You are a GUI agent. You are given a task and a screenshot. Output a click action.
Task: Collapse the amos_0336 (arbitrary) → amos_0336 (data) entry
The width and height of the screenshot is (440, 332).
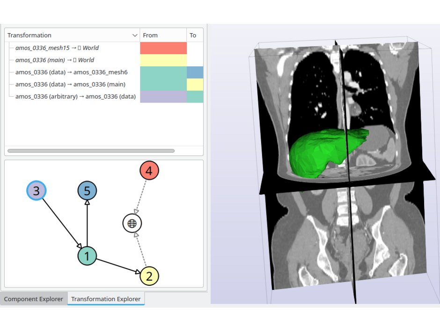(10, 96)
